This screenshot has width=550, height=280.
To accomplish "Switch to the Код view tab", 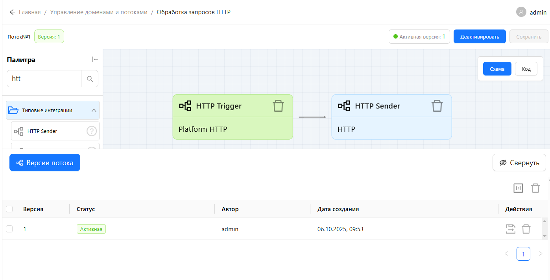I will pyautogui.click(x=526, y=69).
